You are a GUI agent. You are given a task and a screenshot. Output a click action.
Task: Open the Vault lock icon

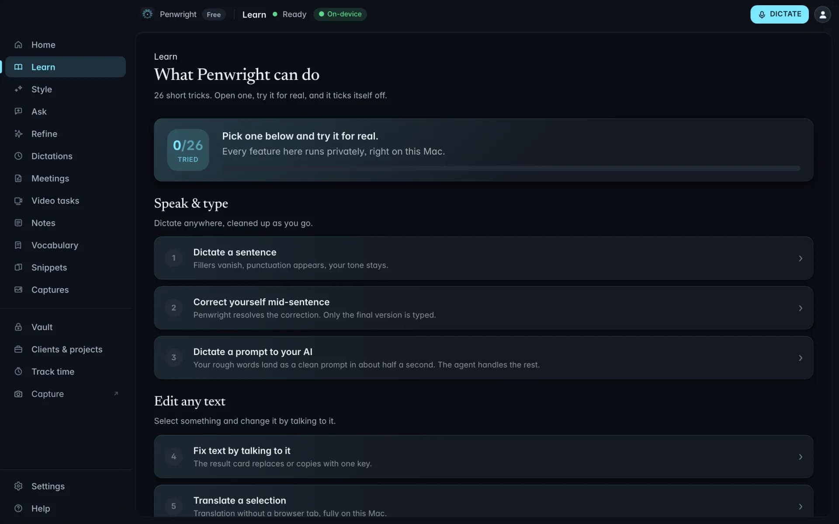(x=18, y=327)
